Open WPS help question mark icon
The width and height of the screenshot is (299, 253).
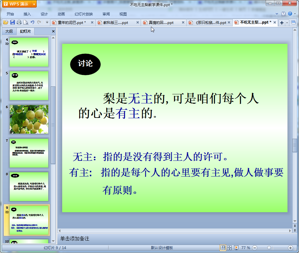point(290,14)
